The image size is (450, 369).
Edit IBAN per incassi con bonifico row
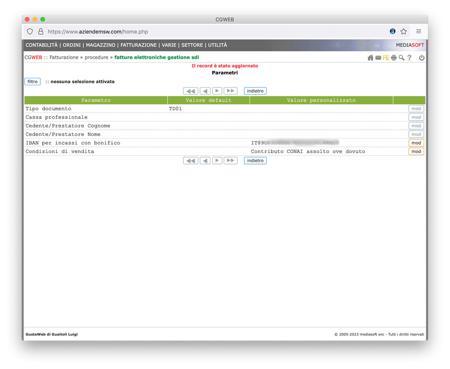(x=416, y=143)
